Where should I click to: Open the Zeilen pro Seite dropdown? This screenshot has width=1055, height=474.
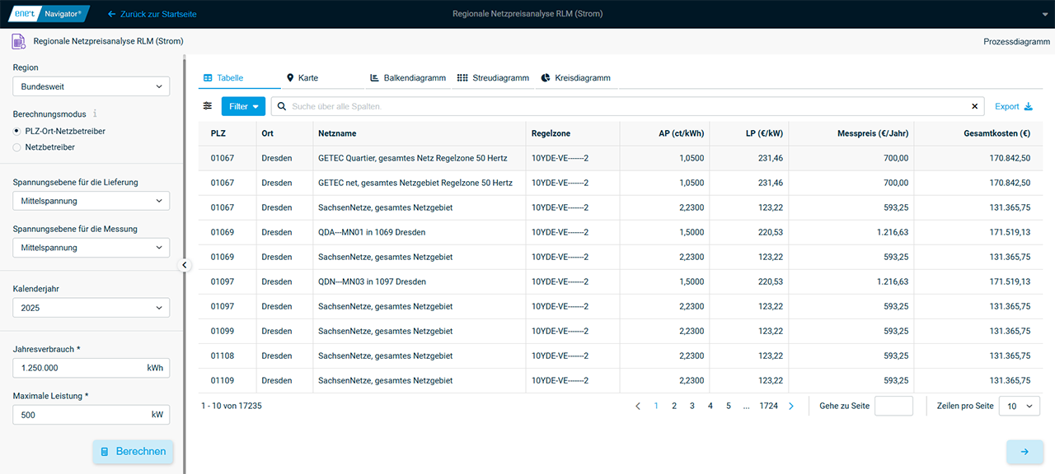(1019, 406)
